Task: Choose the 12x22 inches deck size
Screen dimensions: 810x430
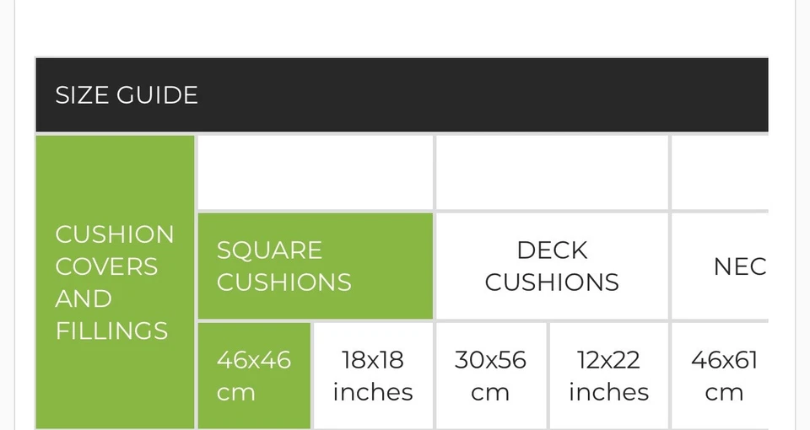Action: pyautogui.click(x=608, y=375)
